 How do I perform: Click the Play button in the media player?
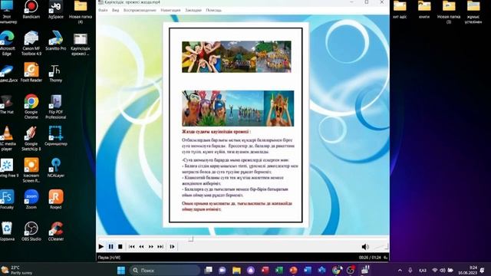pyautogui.click(x=101, y=247)
